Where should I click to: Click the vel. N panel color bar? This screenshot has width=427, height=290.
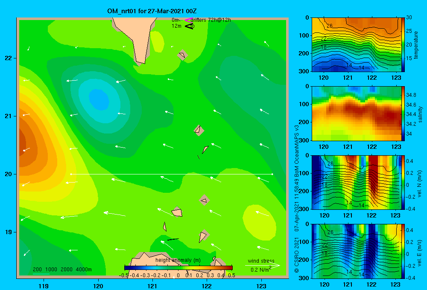[403, 182]
